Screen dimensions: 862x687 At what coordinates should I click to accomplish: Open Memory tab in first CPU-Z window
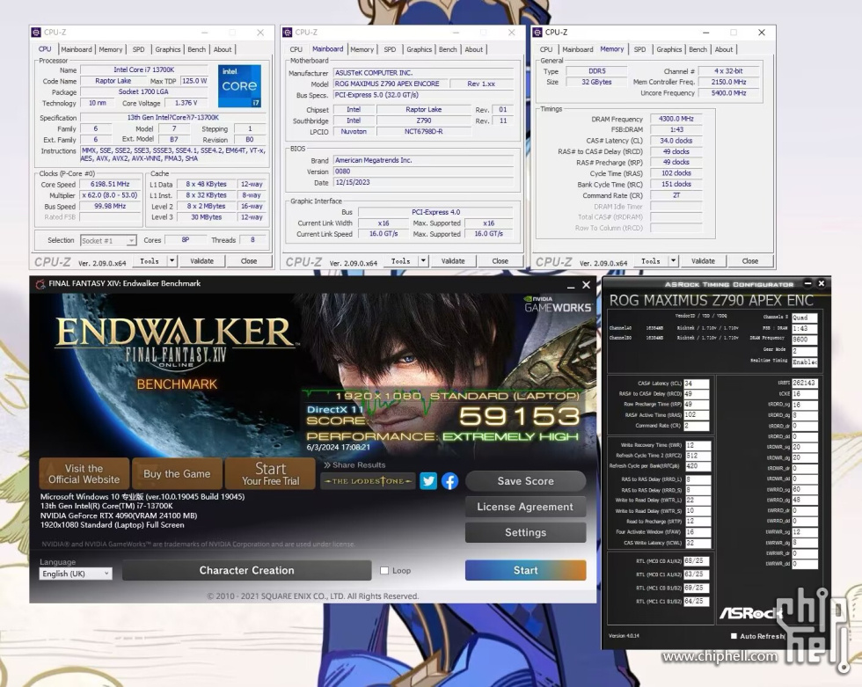[111, 49]
